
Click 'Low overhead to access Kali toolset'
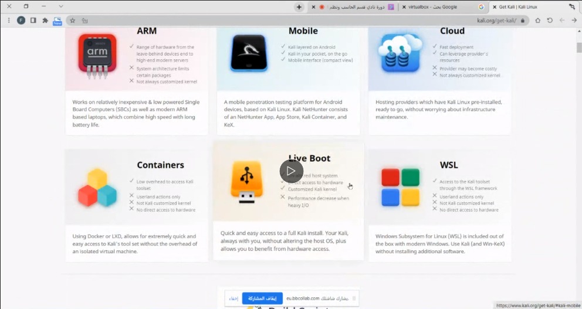tap(164, 185)
